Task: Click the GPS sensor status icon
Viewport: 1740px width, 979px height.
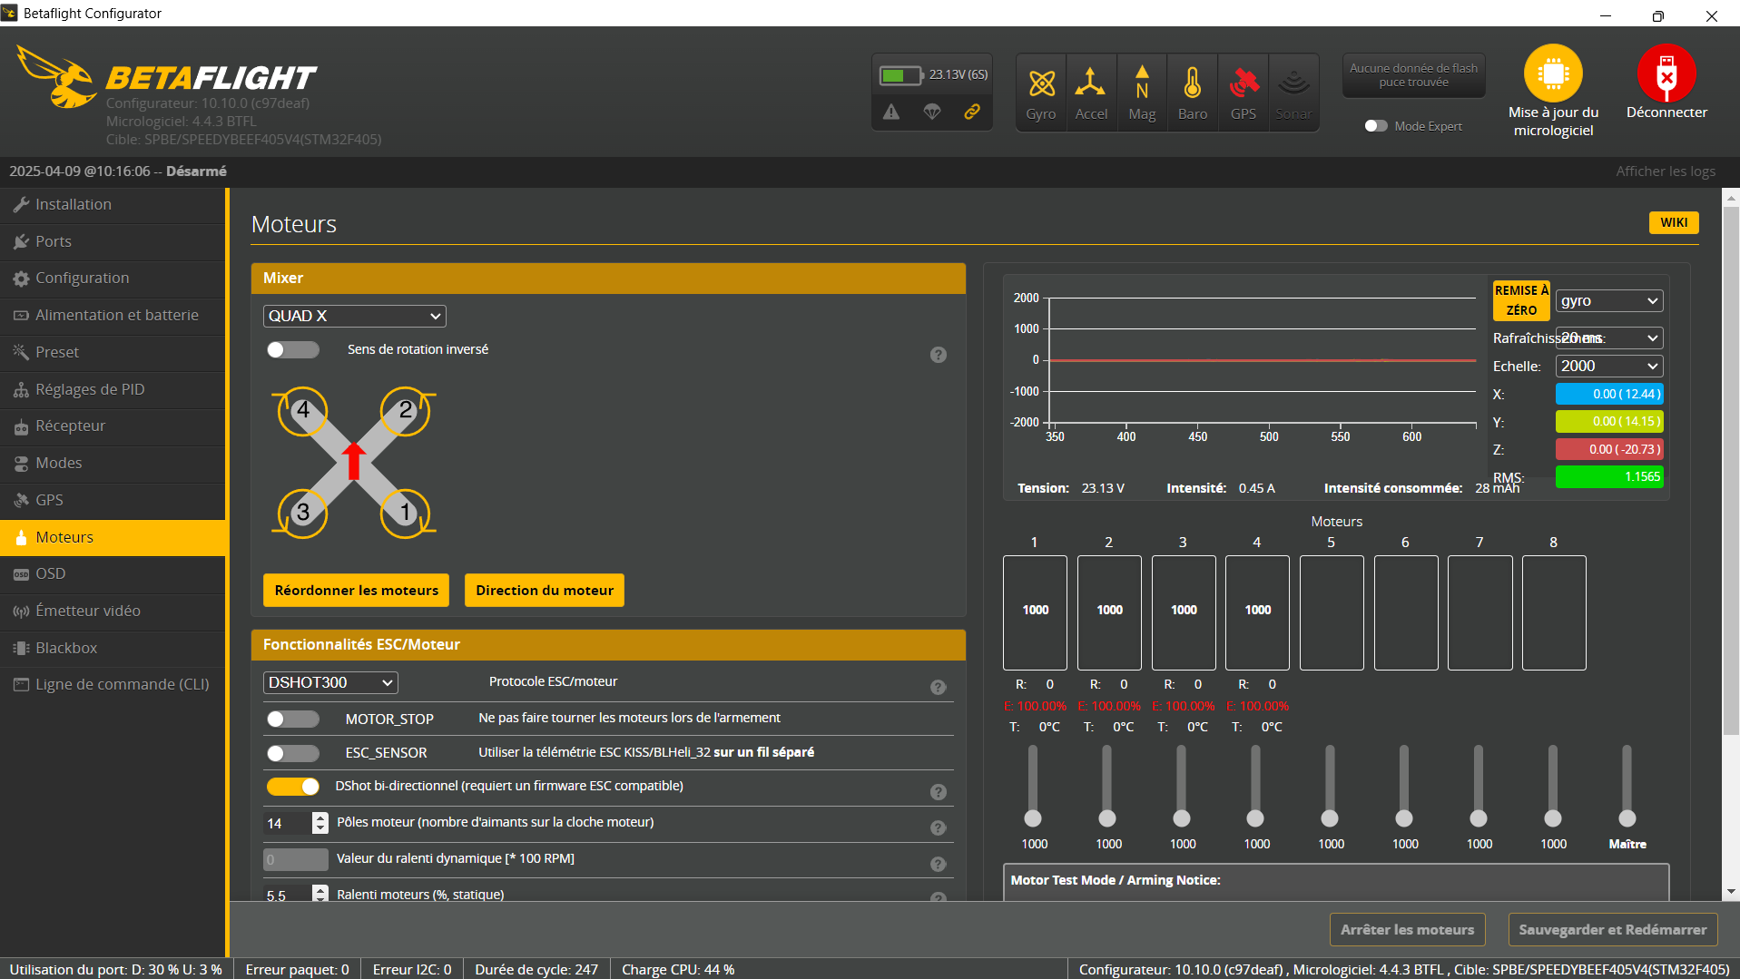Action: pyautogui.click(x=1244, y=84)
